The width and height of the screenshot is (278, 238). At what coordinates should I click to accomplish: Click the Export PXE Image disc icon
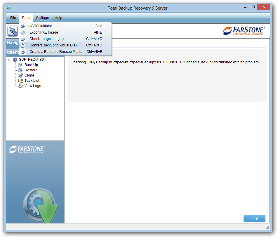tap(23, 32)
